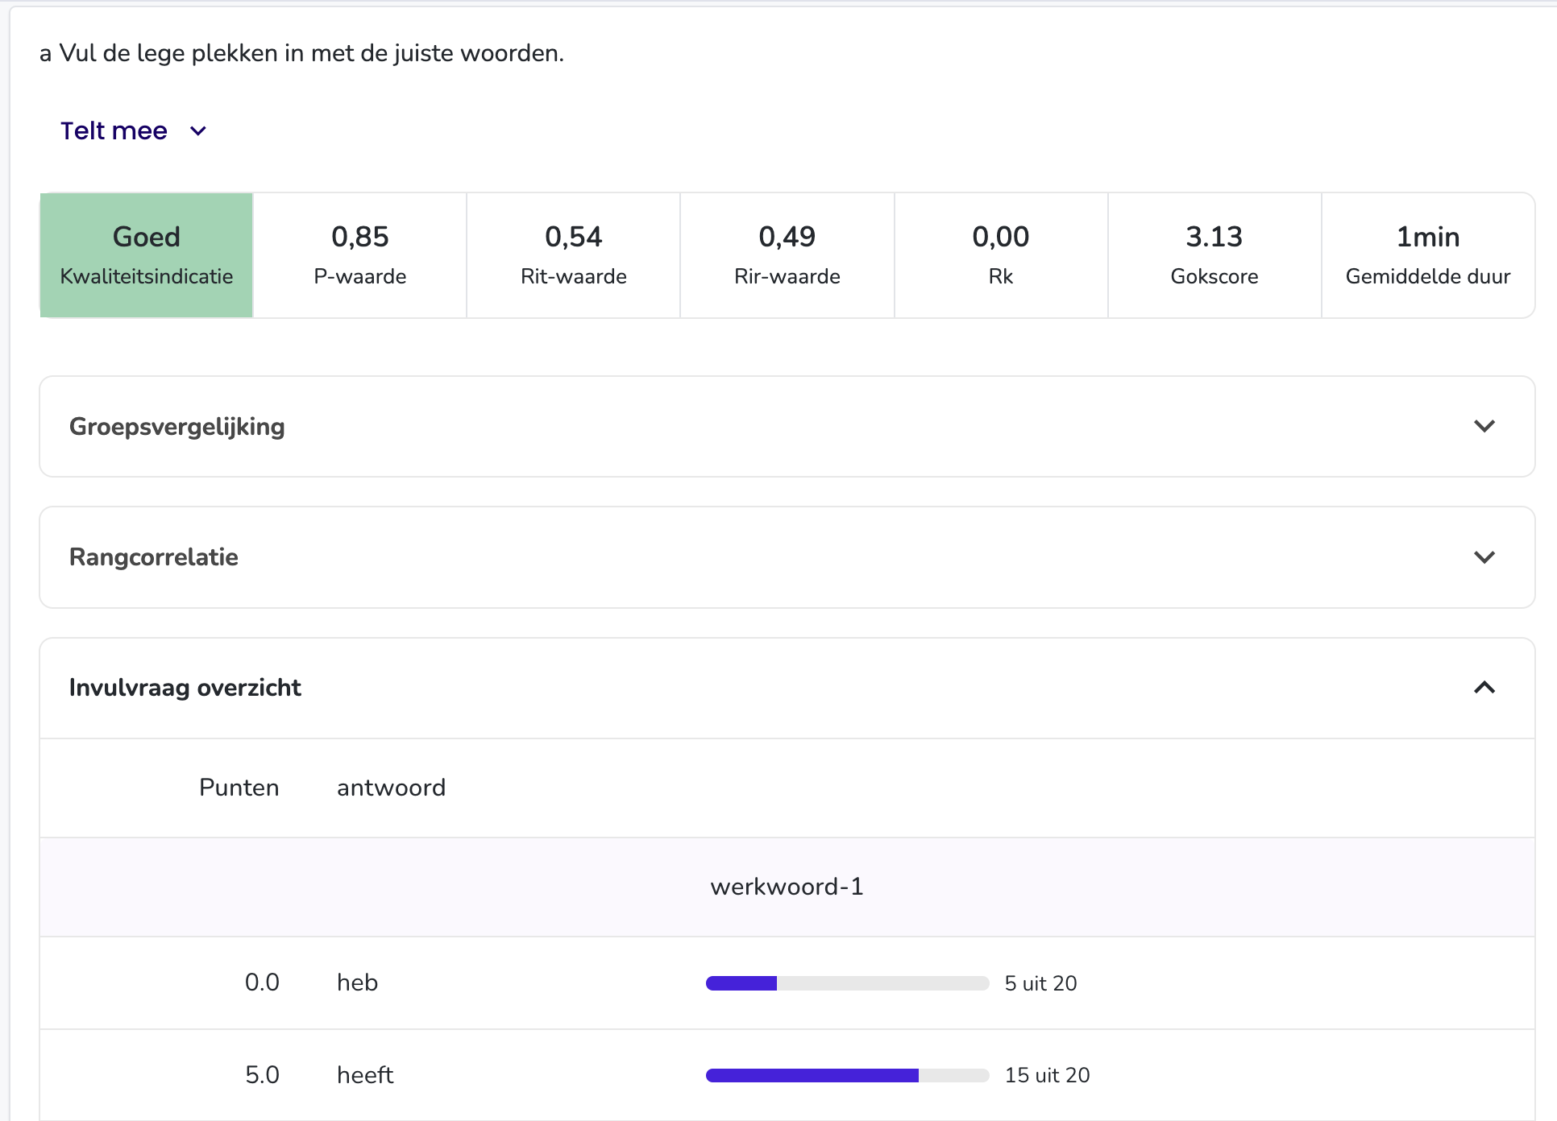Screen dimensions: 1557x1121
Task: Select the Goed Kwaliteitsindicatie tile
Action: [147, 255]
